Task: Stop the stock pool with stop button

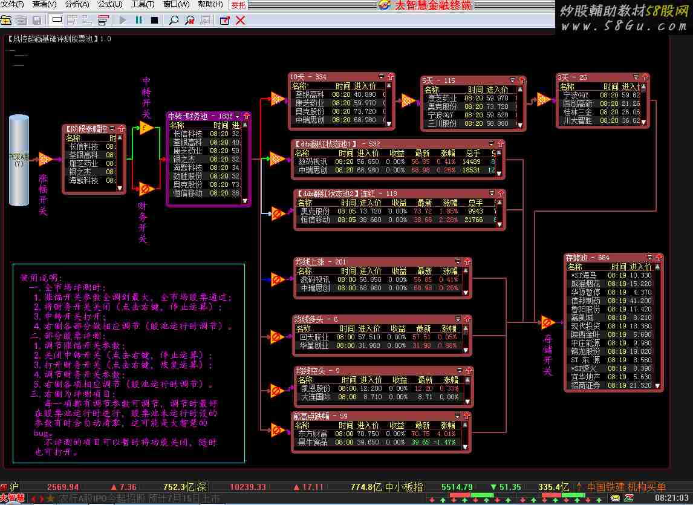Action: point(154,21)
